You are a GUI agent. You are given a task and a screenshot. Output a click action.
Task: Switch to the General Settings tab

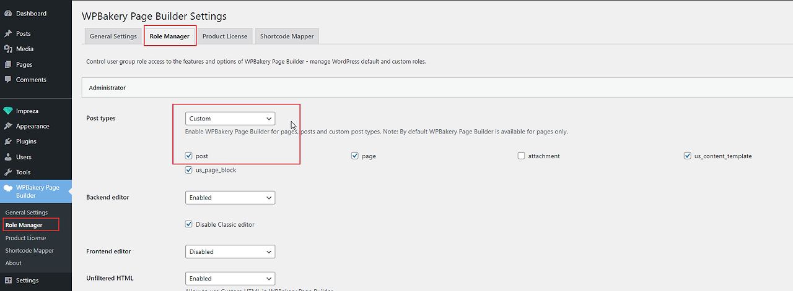click(x=113, y=36)
